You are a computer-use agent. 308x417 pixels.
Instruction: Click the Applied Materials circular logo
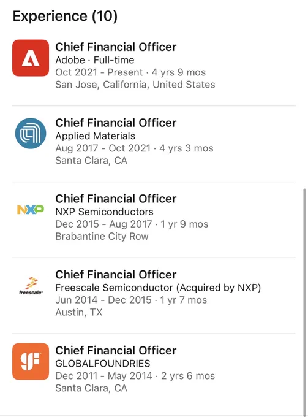point(31,134)
